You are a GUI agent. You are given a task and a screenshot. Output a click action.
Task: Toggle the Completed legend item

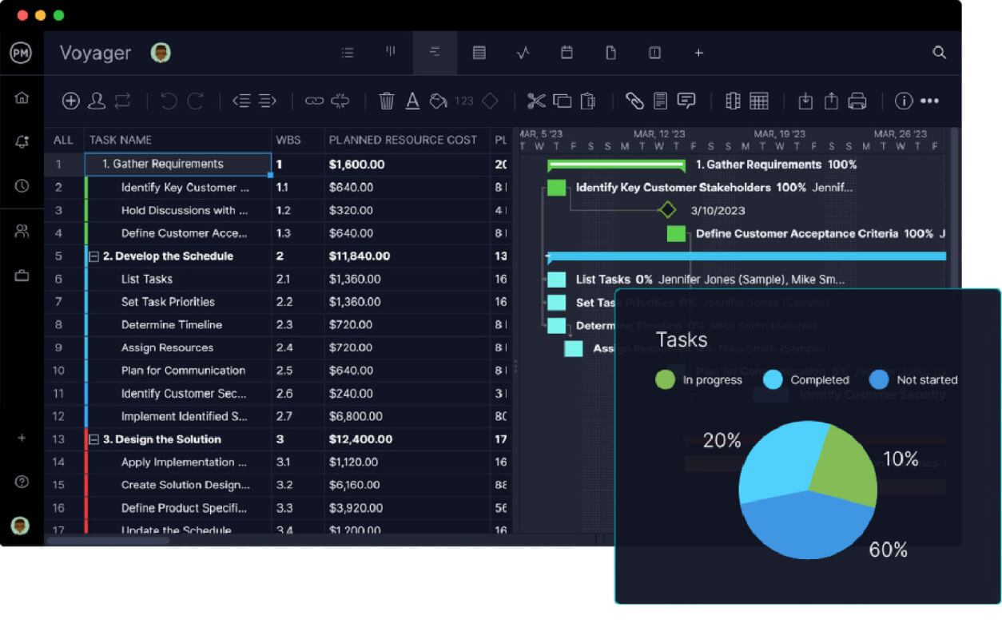click(x=805, y=379)
